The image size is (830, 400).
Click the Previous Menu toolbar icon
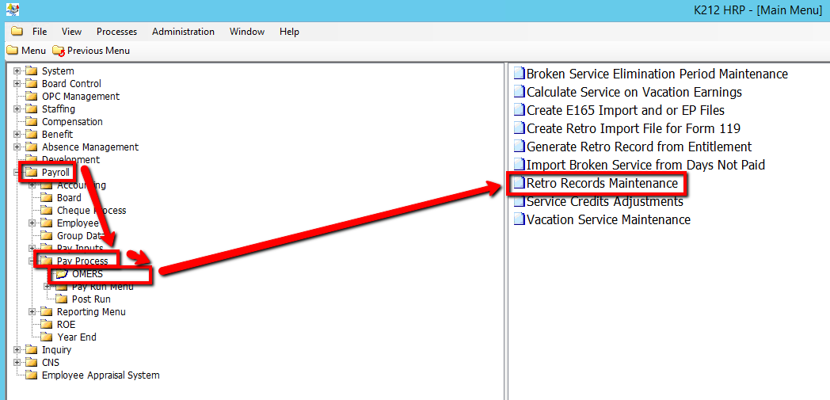tap(58, 51)
